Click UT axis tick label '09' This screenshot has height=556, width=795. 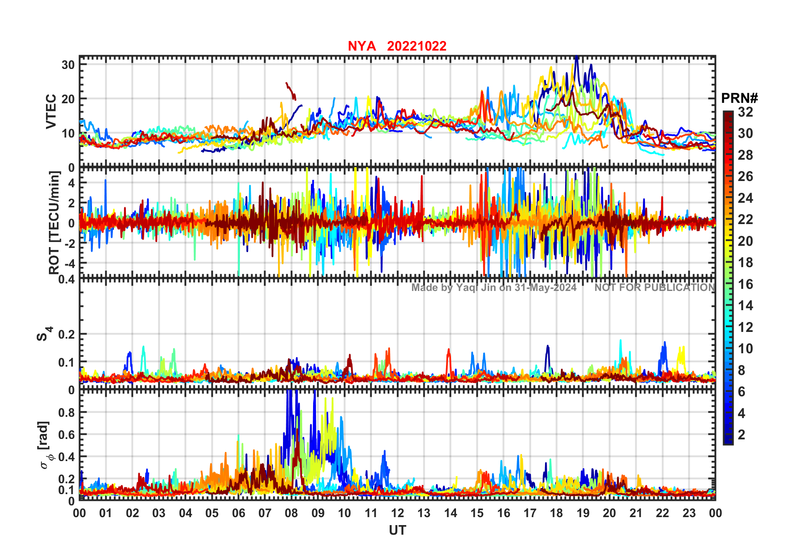318,513
